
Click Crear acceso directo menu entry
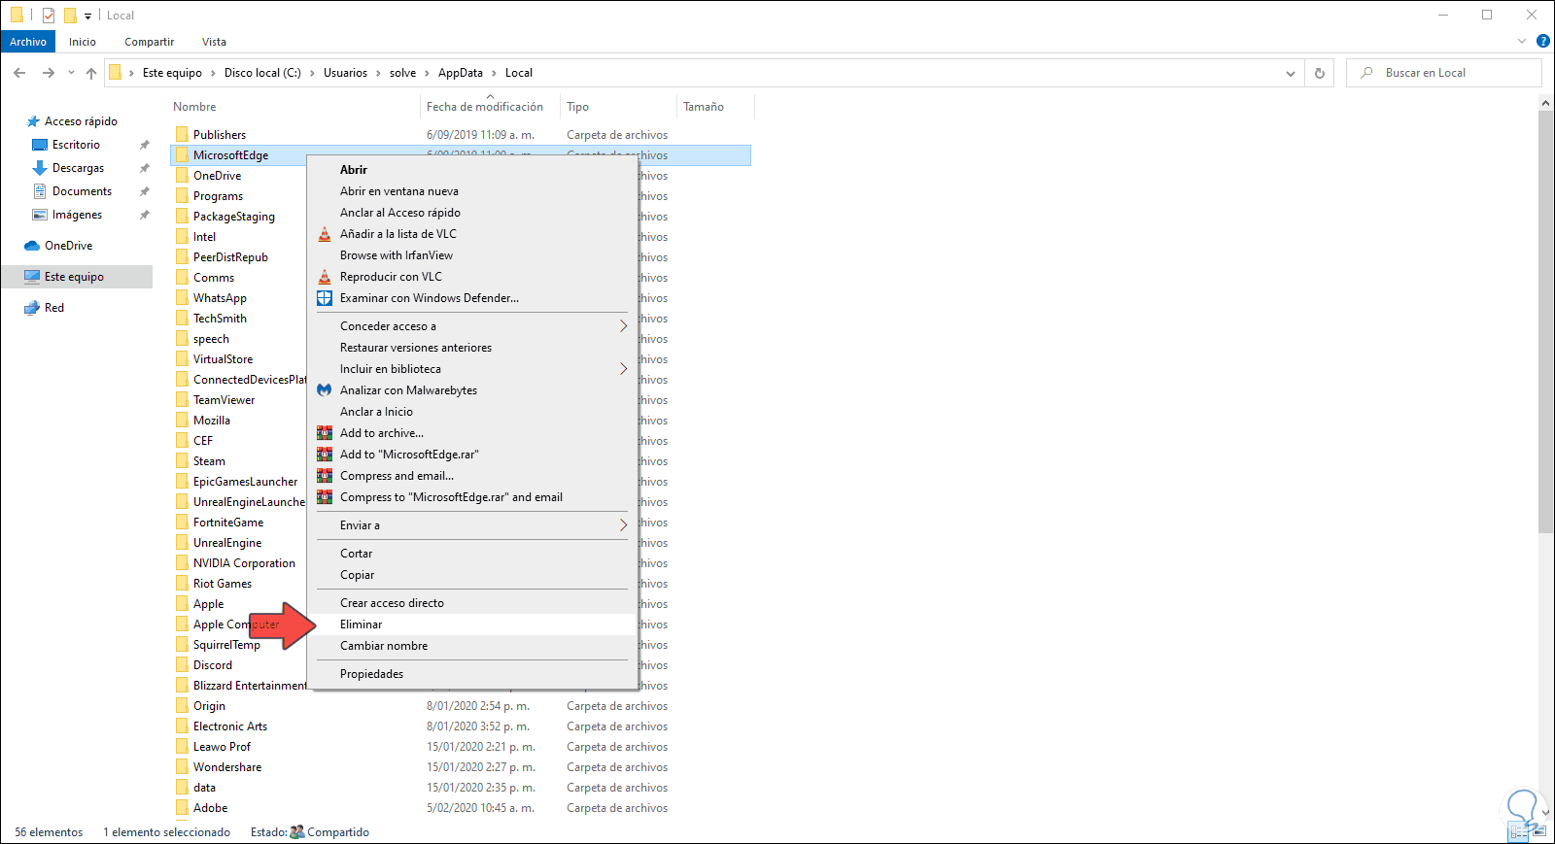(472, 603)
